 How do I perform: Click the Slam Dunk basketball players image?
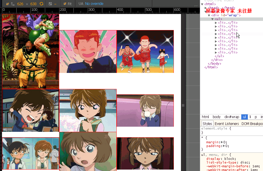point(145,51)
